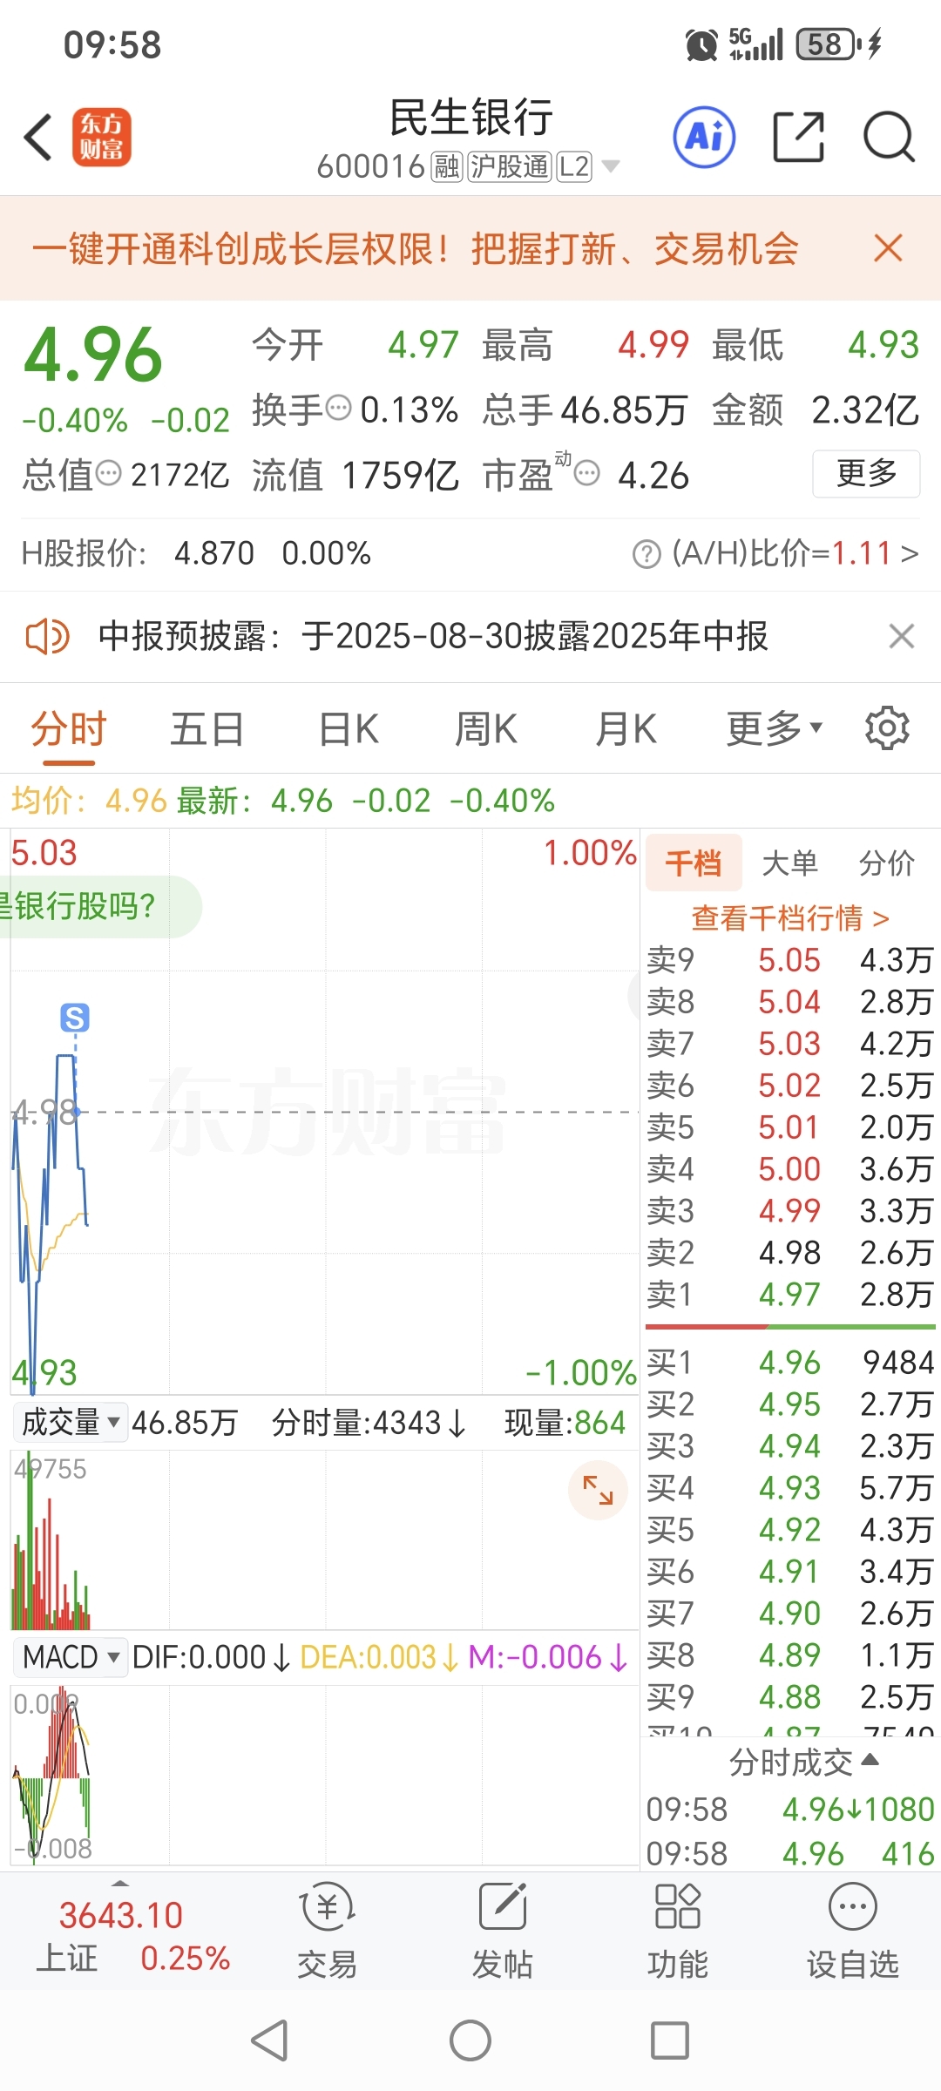Screen dimensions: 941x2091
Task: Switch to the 五日 tab
Action: pyautogui.click(x=207, y=728)
